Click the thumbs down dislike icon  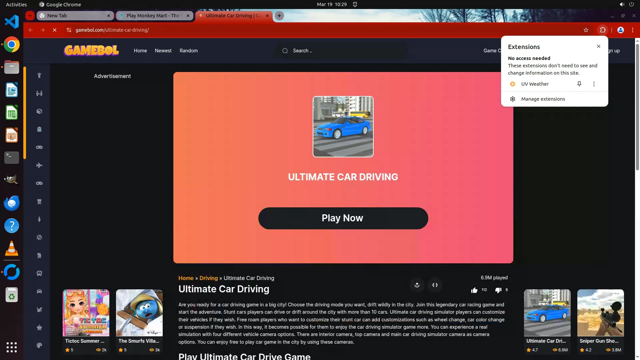(x=498, y=290)
